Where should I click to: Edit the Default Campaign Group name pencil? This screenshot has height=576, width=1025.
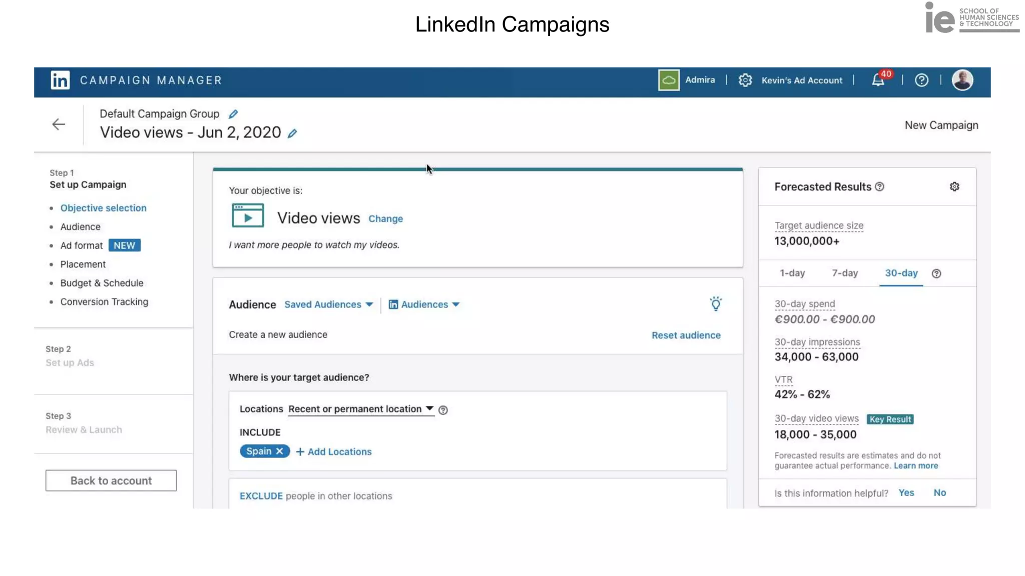pos(233,114)
